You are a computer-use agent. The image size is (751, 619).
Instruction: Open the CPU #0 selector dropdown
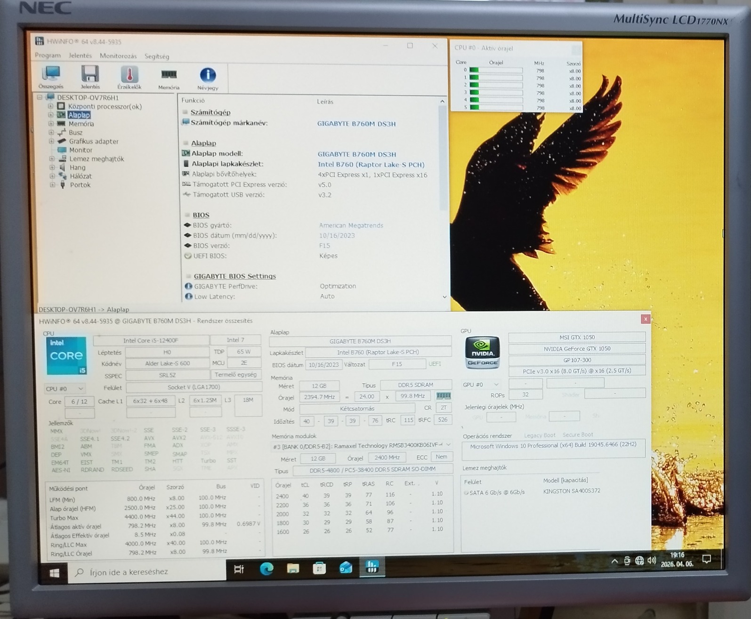[65, 389]
